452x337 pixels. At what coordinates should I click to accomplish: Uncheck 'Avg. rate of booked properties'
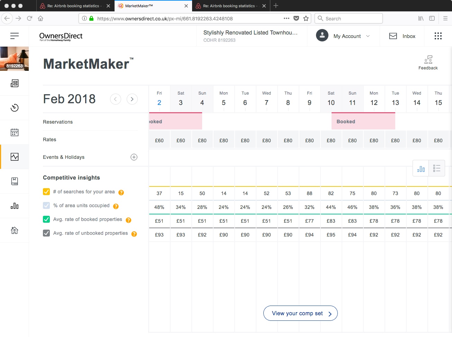46,219
